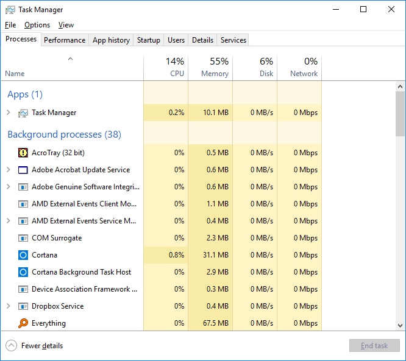The width and height of the screenshot is (406, 361).
Task: Expand the Dropbox Service row
Action: click(x=9, y=306)
